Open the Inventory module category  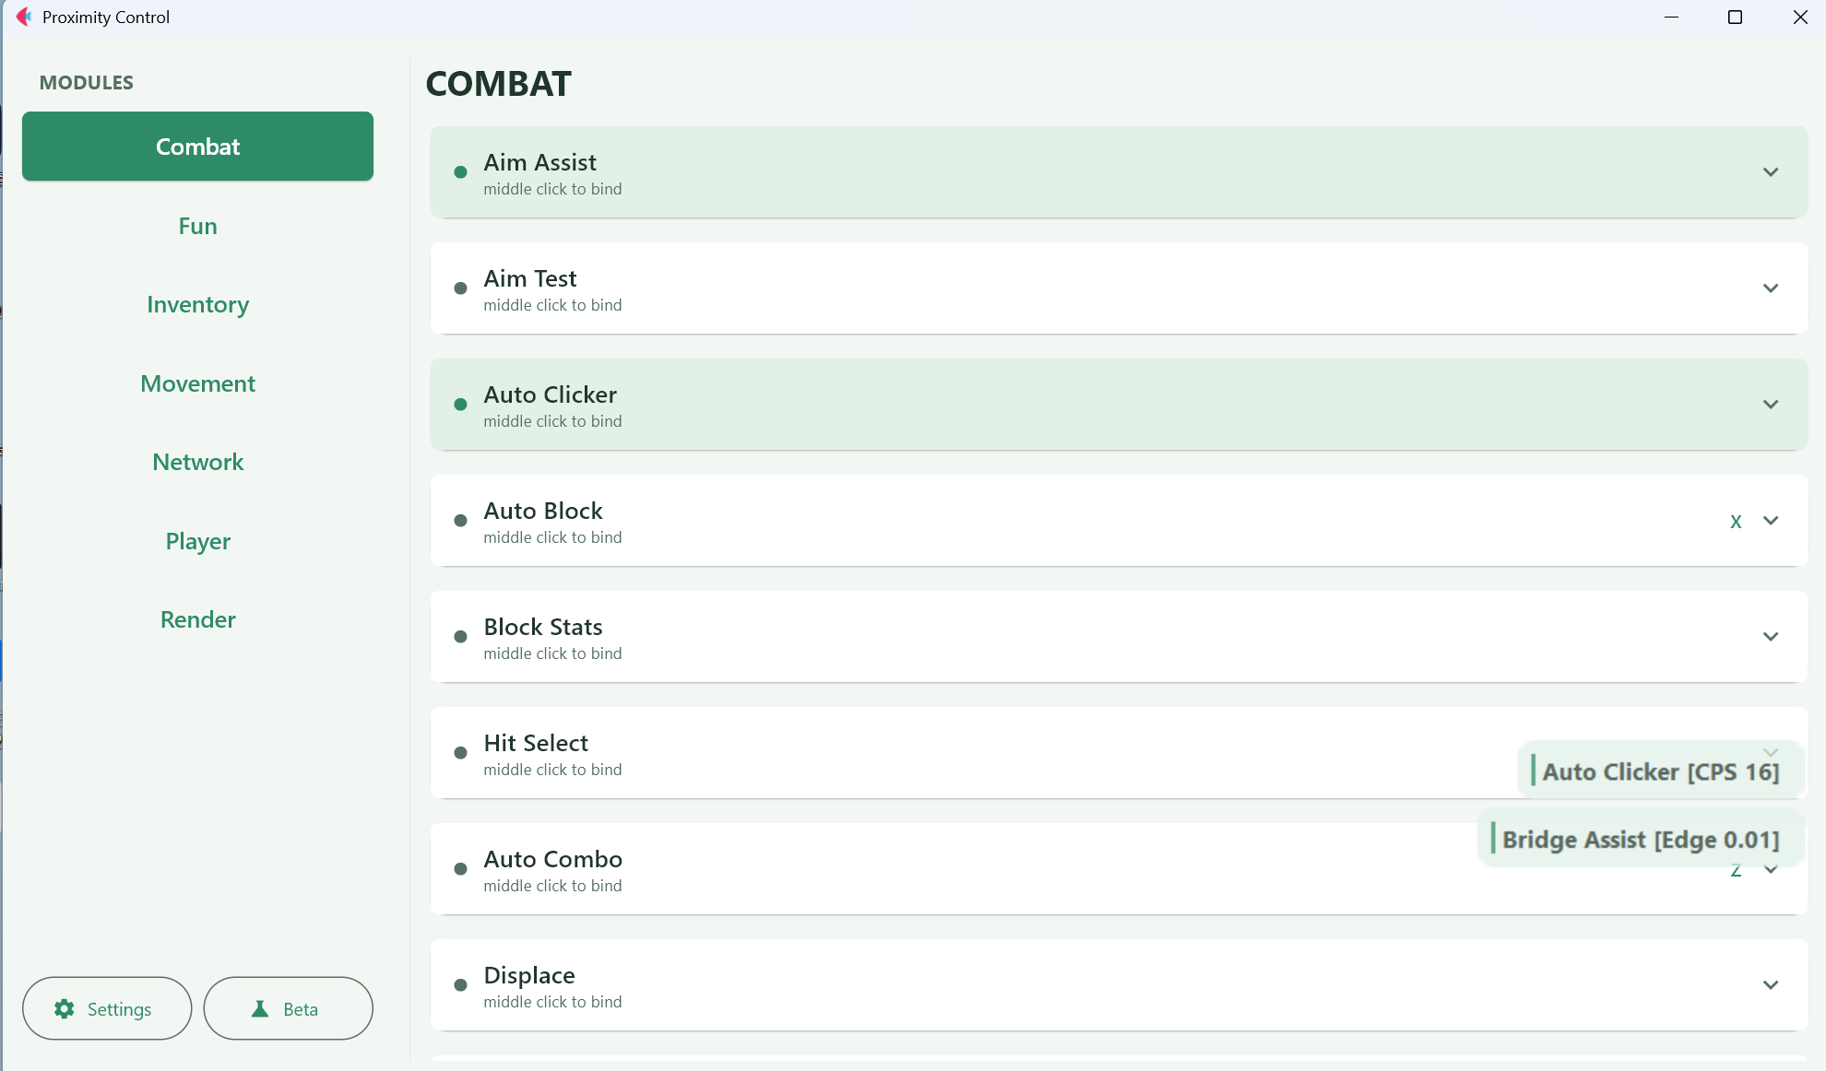(x=197, y=304)
